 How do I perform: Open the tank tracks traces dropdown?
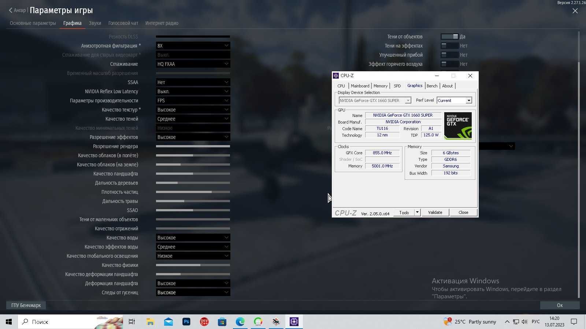tap(193, 292)
